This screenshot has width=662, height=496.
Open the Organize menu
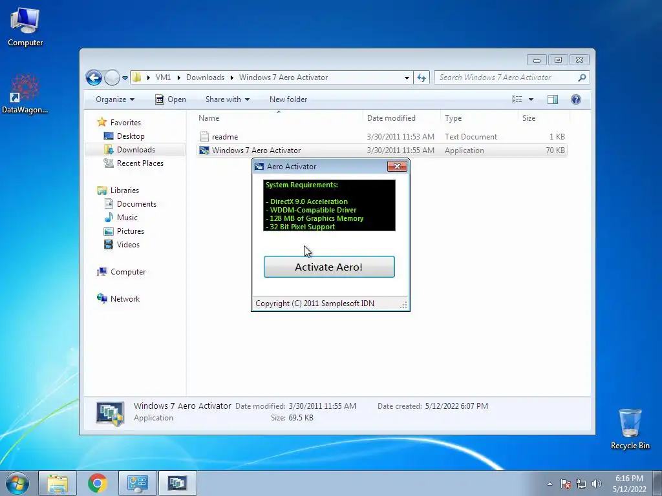coord(115,99)
